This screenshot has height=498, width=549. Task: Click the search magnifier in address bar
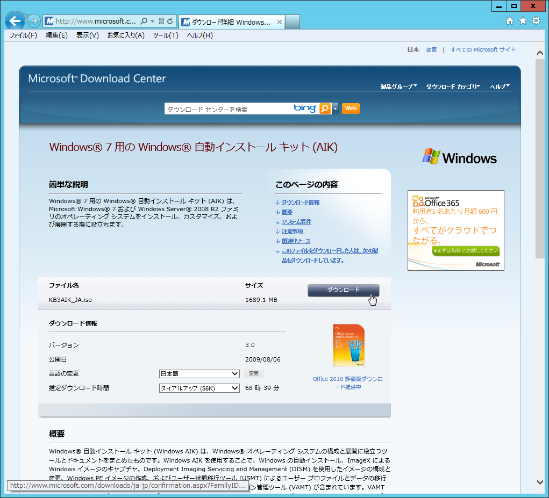pyautogui.click(x=144, y=21)
